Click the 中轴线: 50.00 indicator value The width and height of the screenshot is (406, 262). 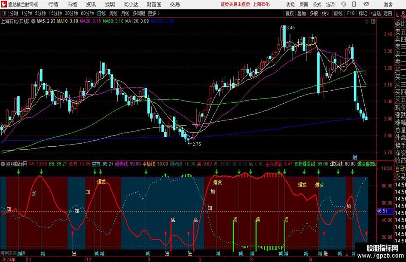(155, 164)
